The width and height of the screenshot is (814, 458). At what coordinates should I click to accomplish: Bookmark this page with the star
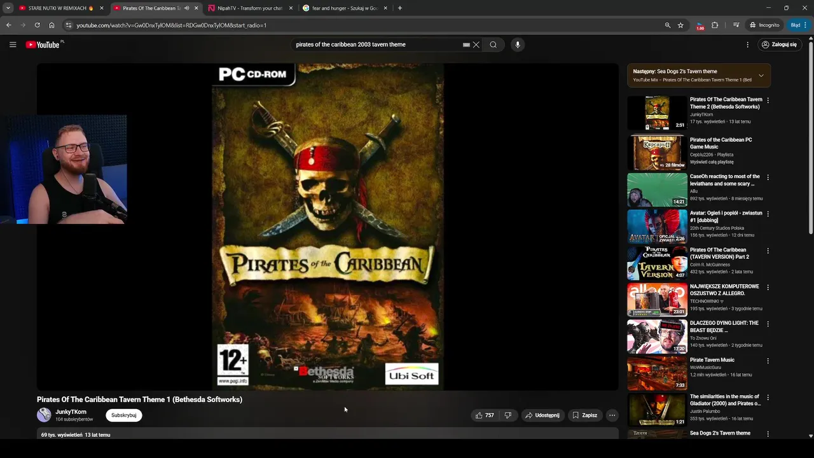pyautogui.click(x=680, y=25)
